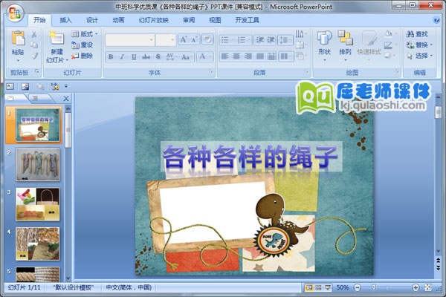Close the slide thumbnail pane
Screen dimensions: 446x297
pos(66,99)
